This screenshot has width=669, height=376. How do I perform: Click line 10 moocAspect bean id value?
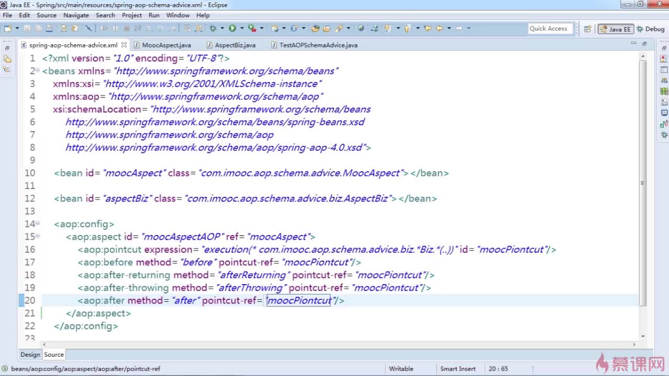point(134,173)
